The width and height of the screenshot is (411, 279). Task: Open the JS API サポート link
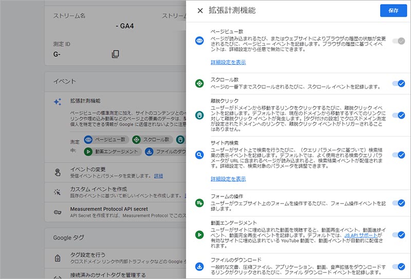pyautogui.click(x=361, y=235)
